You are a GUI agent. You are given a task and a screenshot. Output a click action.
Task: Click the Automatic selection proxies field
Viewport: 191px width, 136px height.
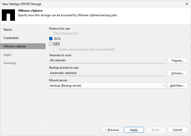click(x=107, y=73)
